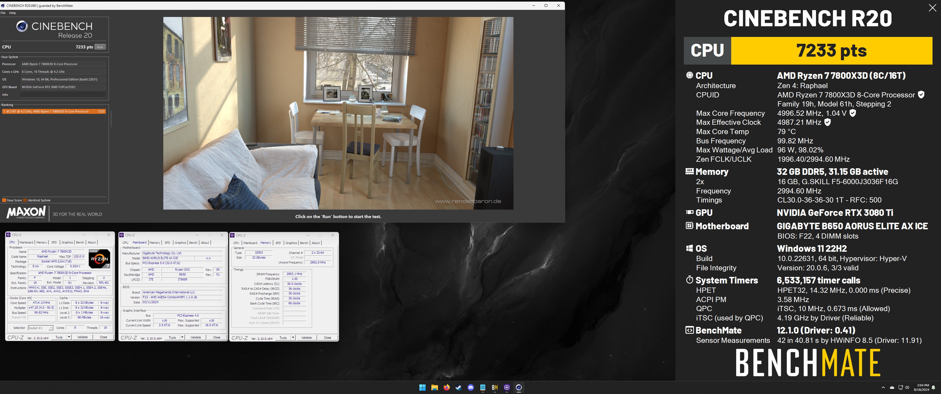This screenshot has height=394, width=941.
Task: Open Tools dropdown arrow in CPU-Z Memory window
Action: pos(293,338)
